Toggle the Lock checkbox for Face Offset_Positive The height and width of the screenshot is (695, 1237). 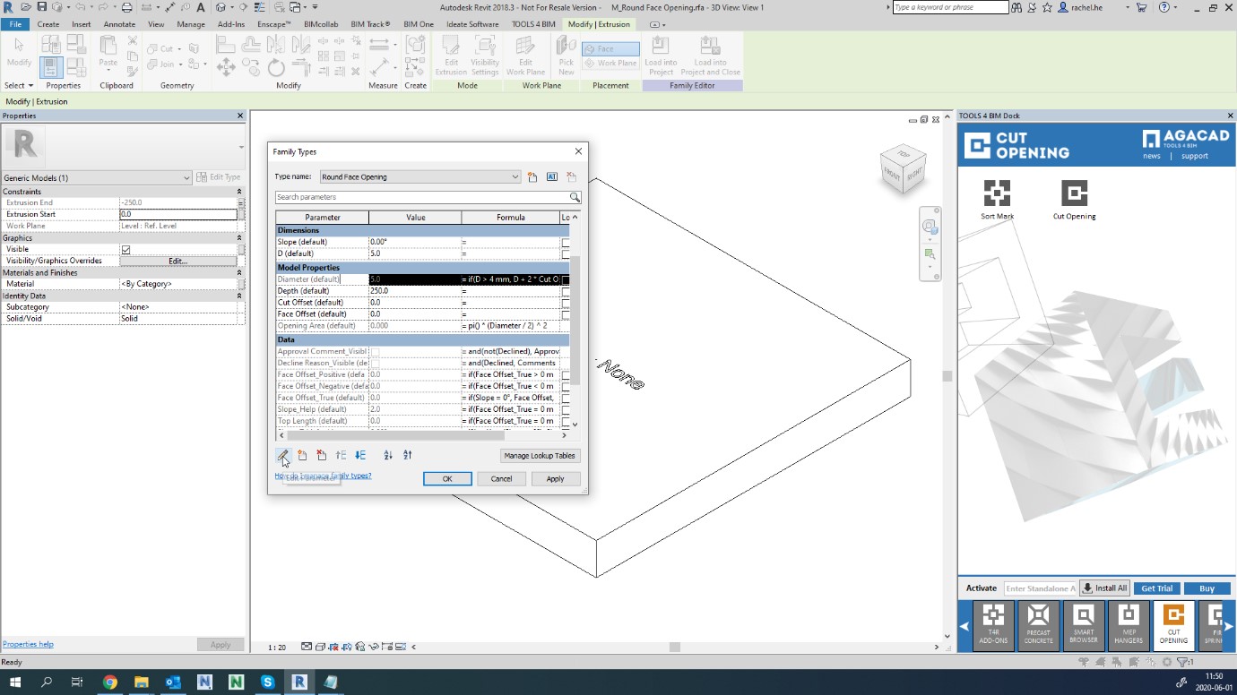(x=566, y=375)
